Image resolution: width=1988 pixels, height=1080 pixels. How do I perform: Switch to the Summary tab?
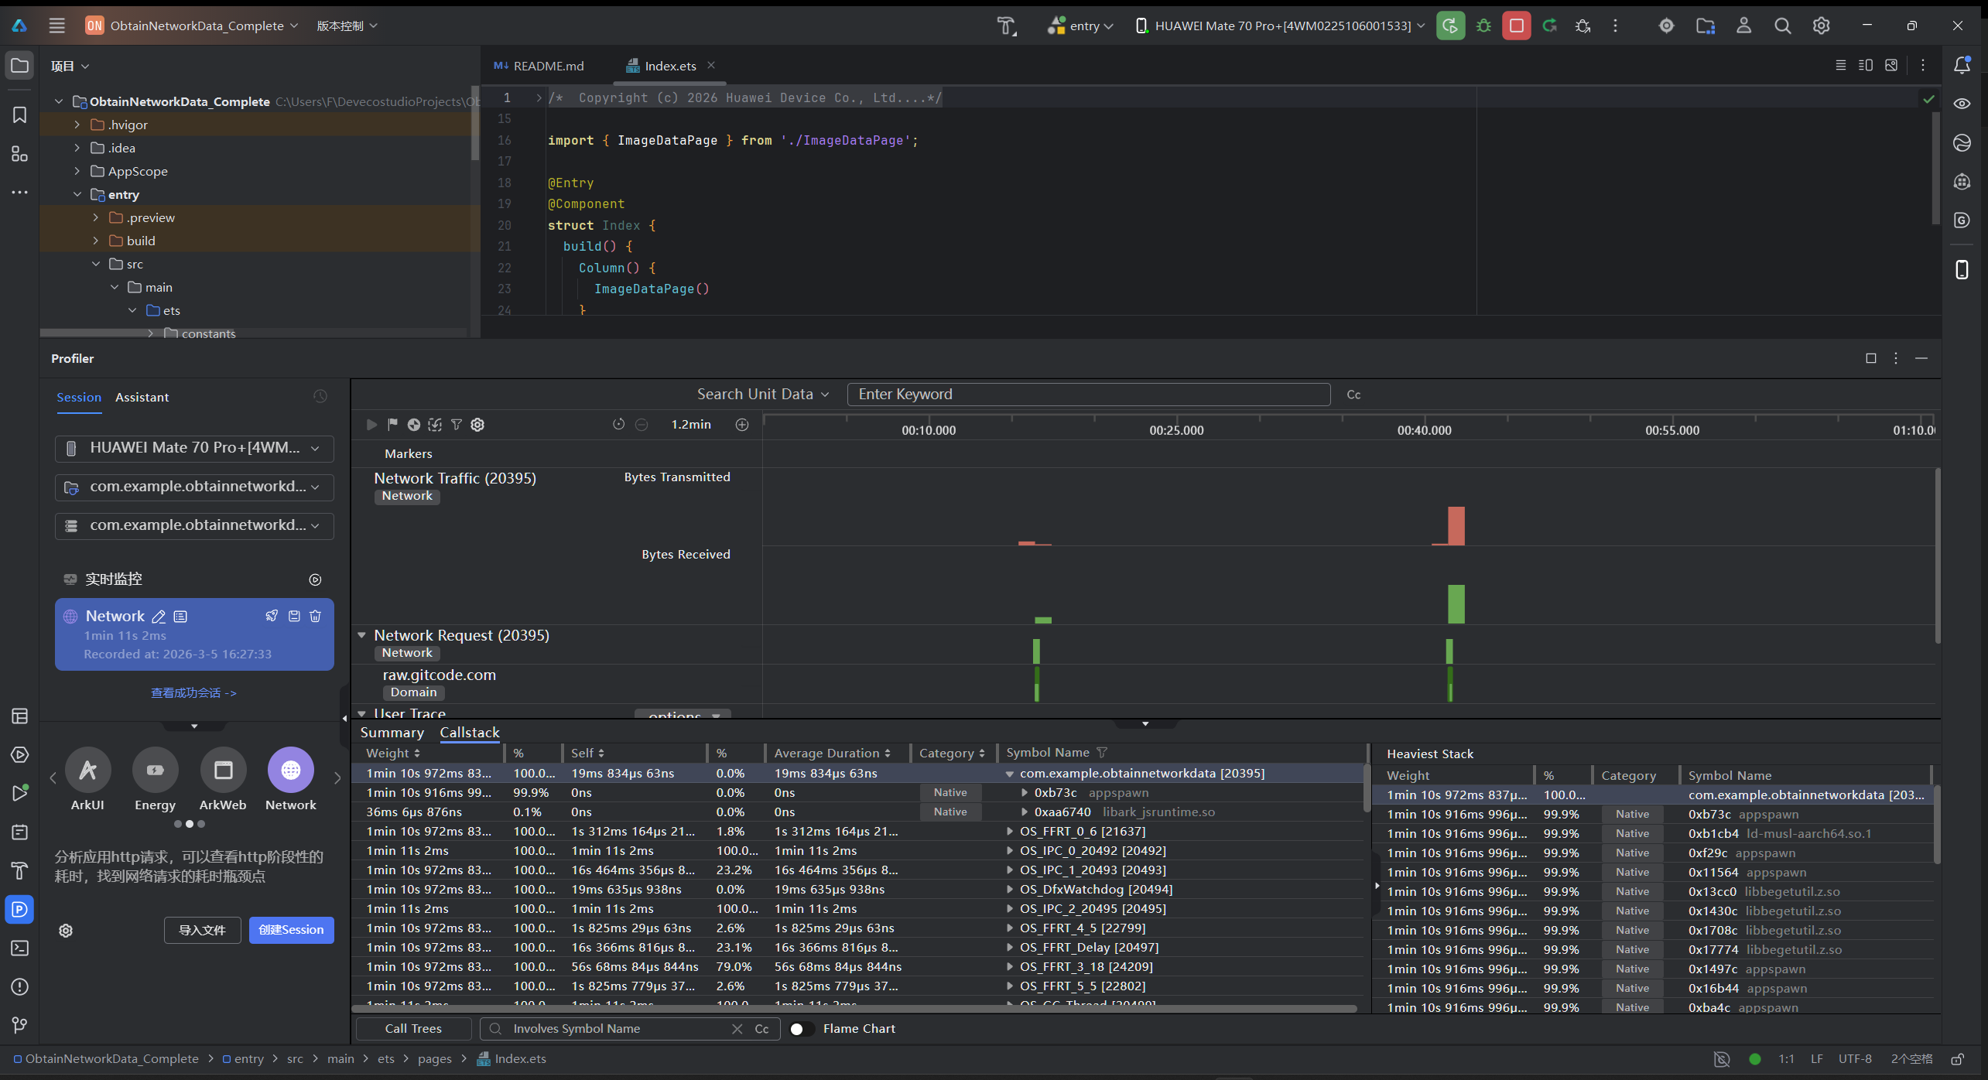(x=392, y=733)
